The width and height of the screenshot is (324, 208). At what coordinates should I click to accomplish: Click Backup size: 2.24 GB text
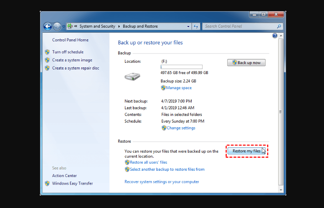point(178,81)
